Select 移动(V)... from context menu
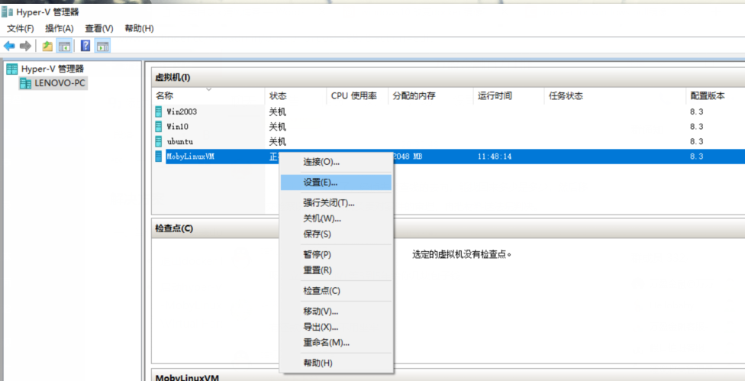Viewport: 745px width, 381px height. pos(336,312)
